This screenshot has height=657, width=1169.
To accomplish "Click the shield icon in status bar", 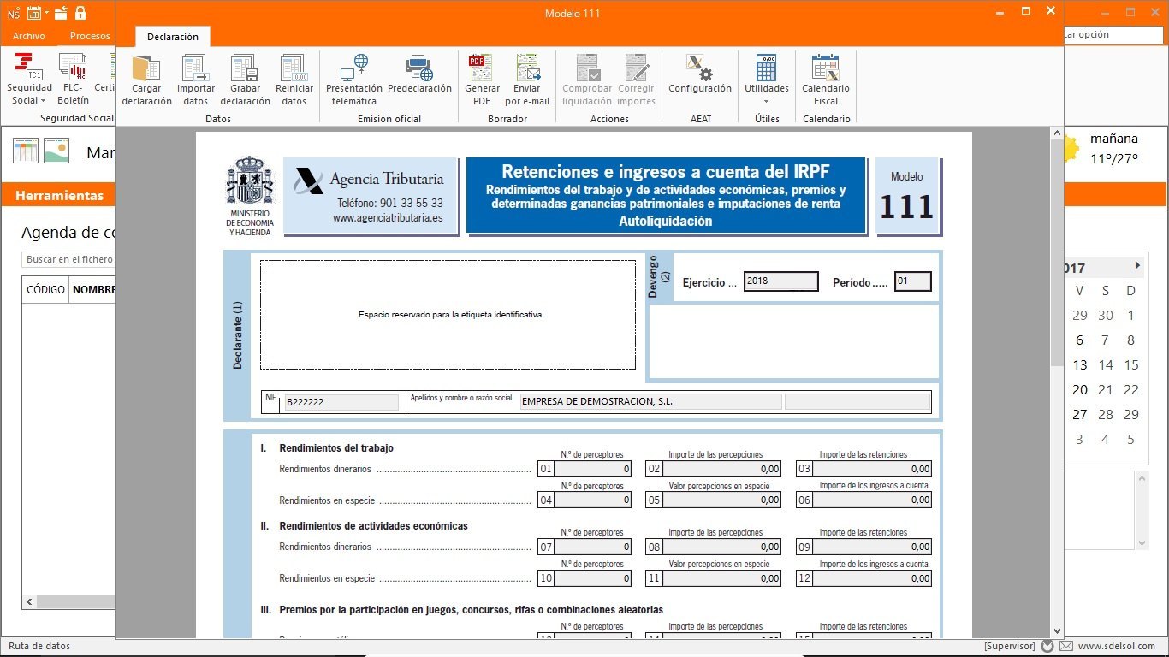I will (1047, 646).
